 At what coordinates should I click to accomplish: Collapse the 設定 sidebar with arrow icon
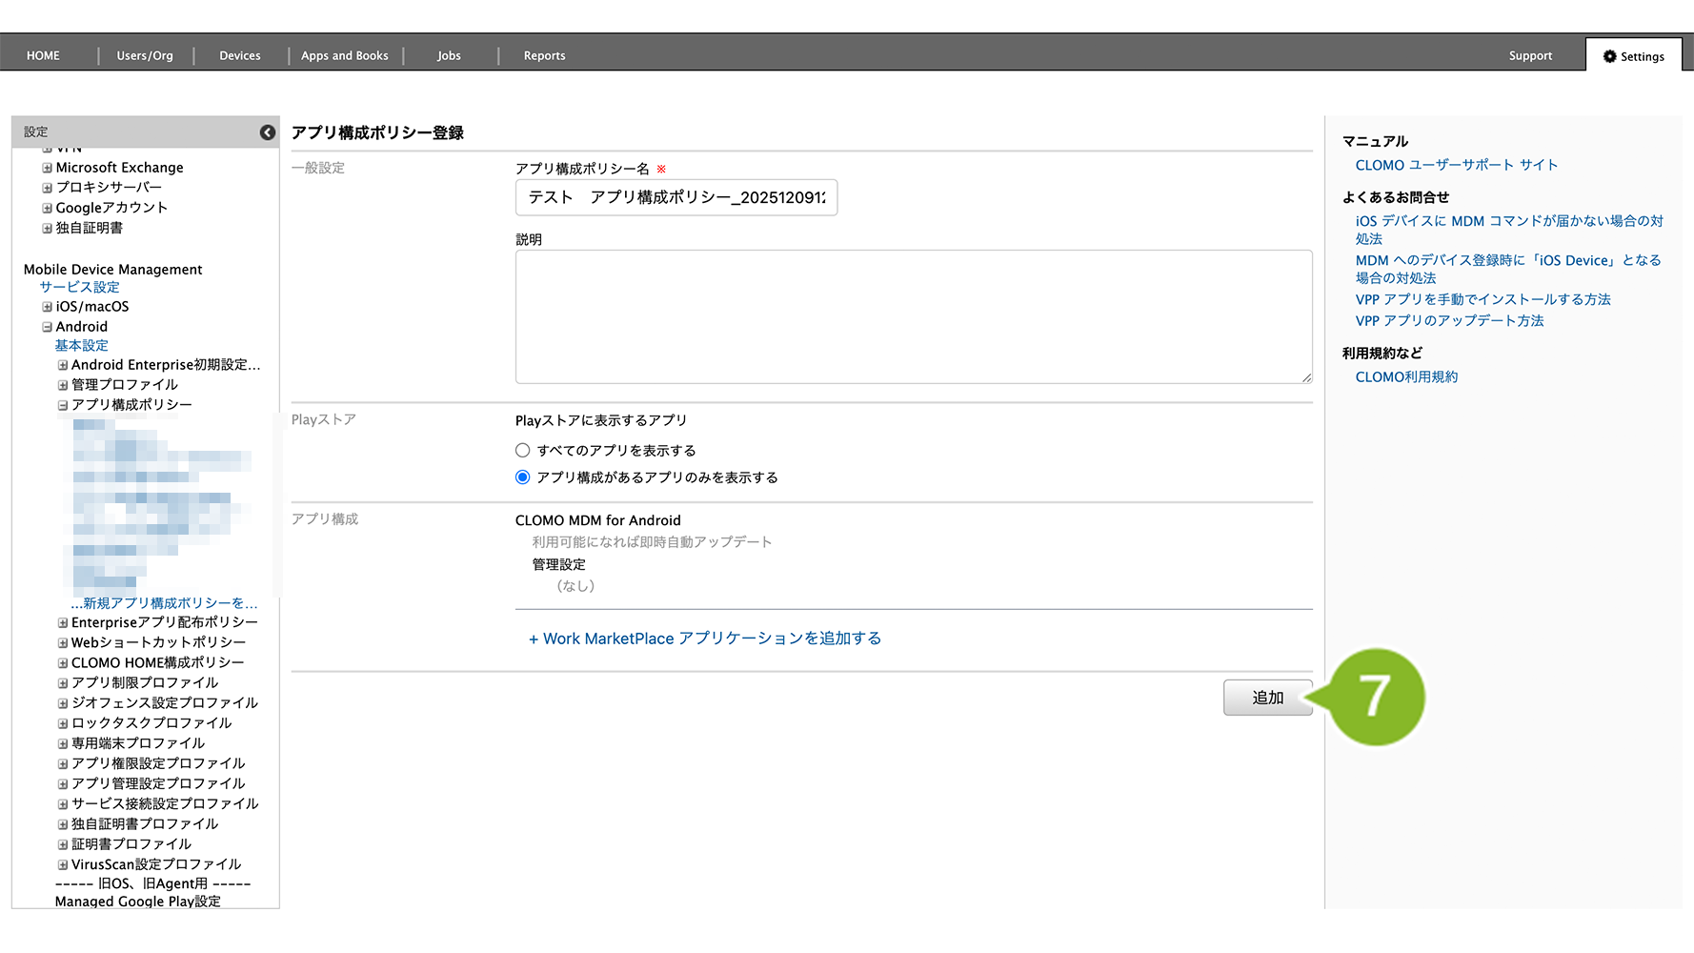click(268, 132)
